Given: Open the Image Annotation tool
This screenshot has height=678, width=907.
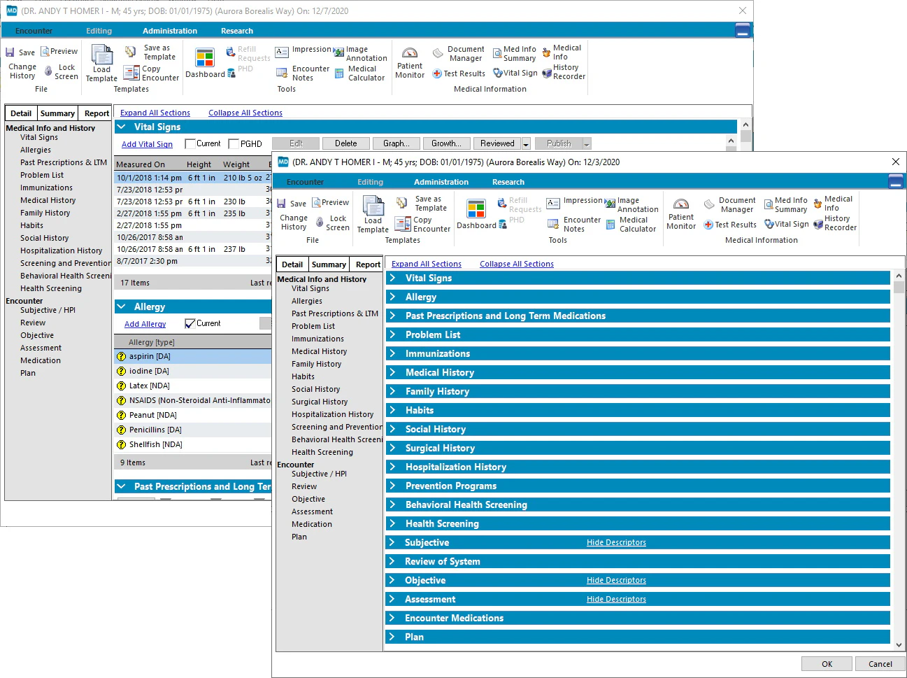Looking at the screenshot, I should (631, 204).
